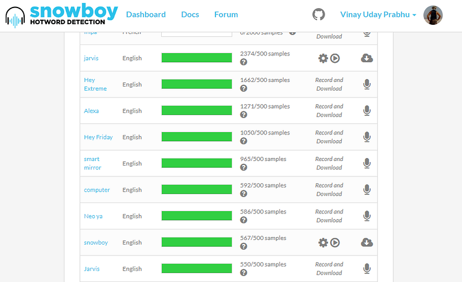Open help icon under 550/500 samples
Screen dimensions: 462x282
243,273
